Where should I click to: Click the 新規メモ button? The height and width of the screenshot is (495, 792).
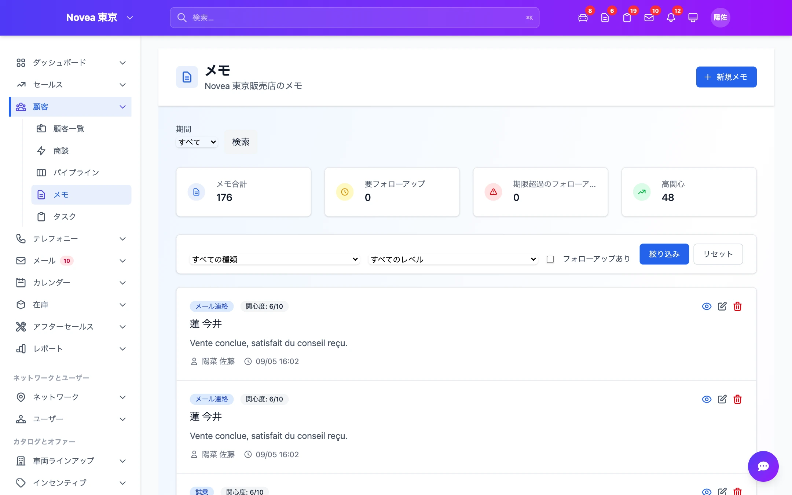click(726, 77)
